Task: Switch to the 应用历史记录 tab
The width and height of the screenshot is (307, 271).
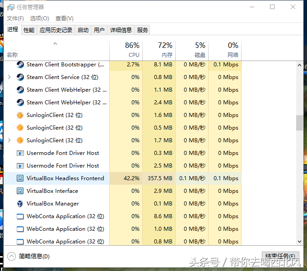Action: [56, 30]
